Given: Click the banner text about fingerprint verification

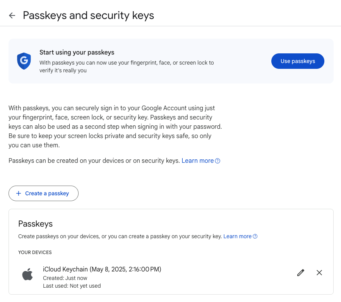Looking at the screenshot, I should tap(127, 67).
